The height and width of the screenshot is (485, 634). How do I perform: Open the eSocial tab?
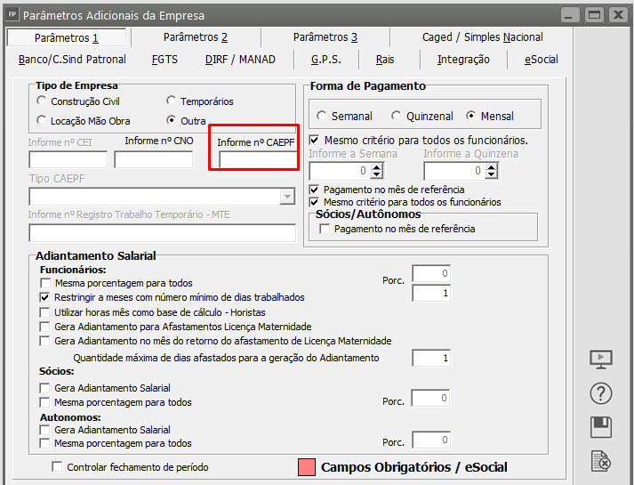(x=539, y=60)
